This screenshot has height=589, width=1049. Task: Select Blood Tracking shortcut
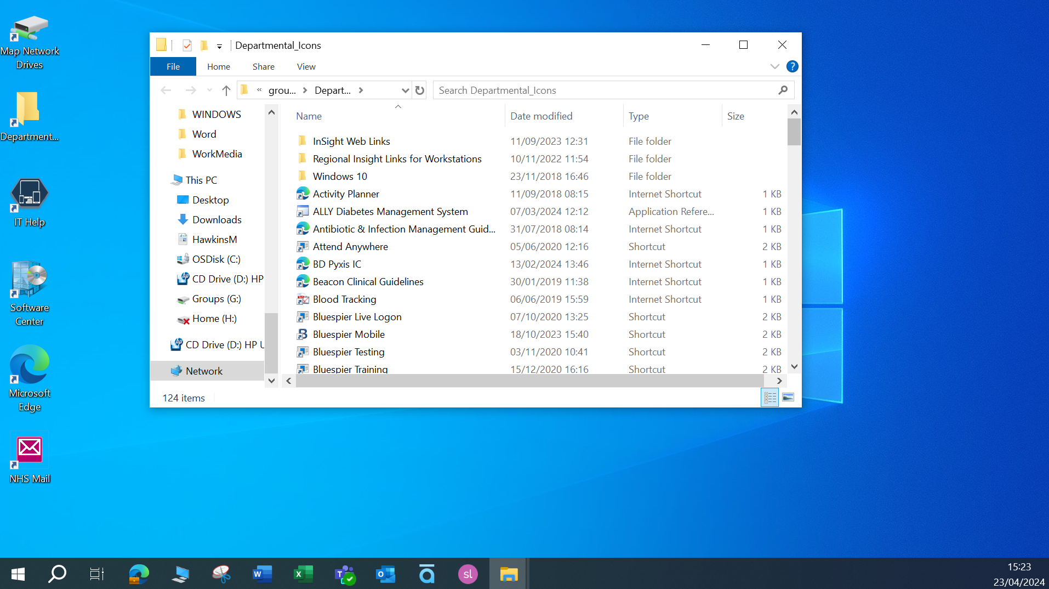click(x=344, y=299)
